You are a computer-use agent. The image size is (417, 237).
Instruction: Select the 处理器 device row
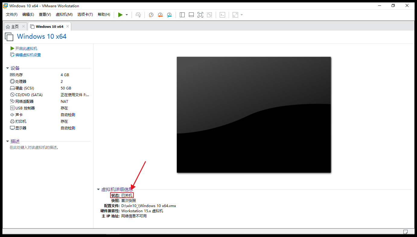pyautogui.click(x=50, y=82)
